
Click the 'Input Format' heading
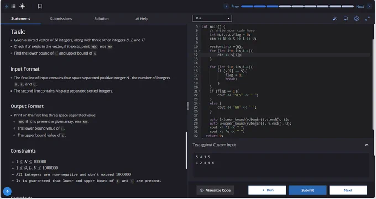[x=25, y=69]
